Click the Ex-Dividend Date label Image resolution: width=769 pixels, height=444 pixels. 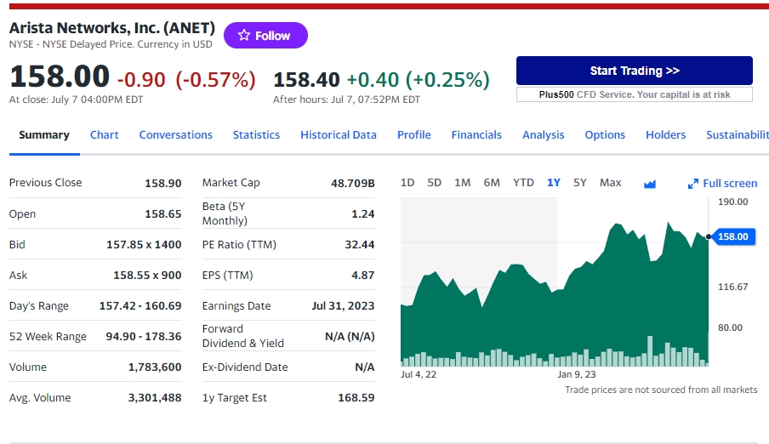(x=245, y=367)
